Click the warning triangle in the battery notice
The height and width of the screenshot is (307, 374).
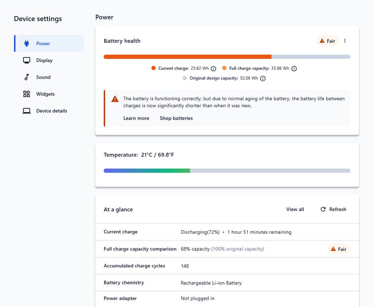click(x=115, y=99)
